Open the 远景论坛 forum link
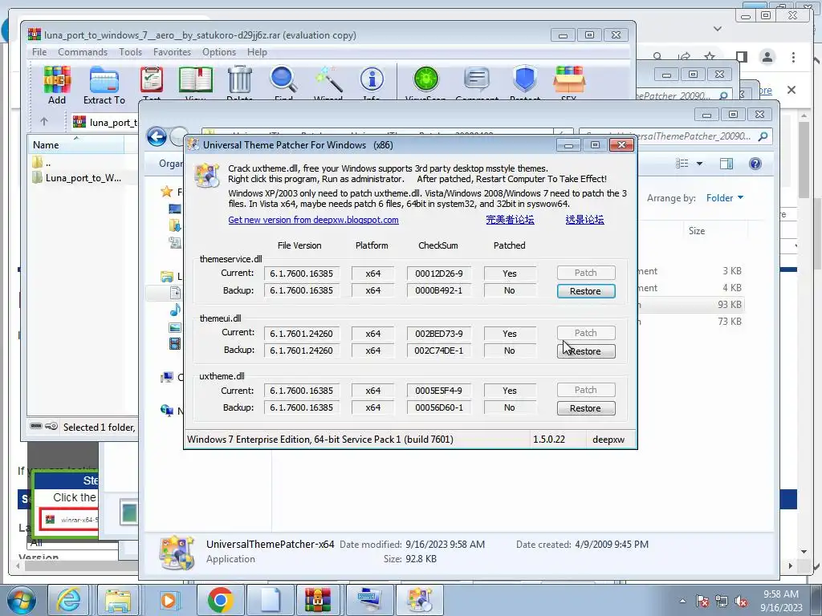This screenshot has height=616, width=822. [x=584, y=220]
